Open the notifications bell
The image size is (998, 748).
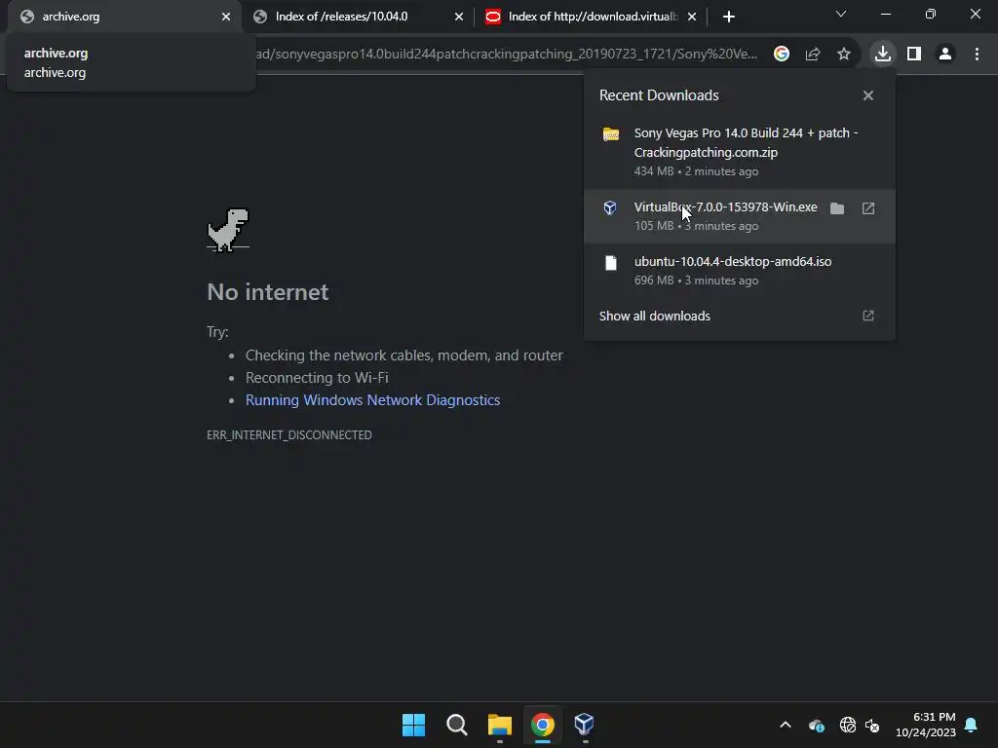[972, 725]
